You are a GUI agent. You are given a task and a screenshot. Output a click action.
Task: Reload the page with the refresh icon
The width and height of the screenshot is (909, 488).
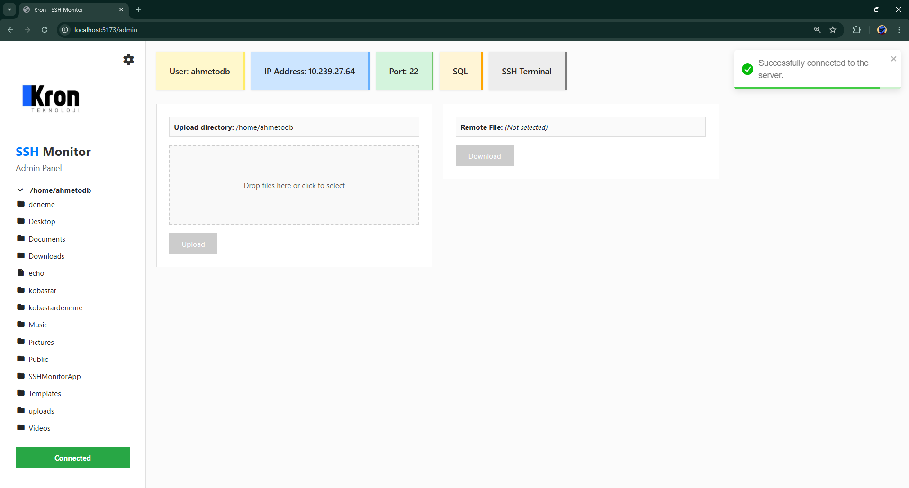(x=44, y=29)
